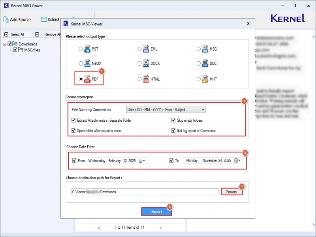The width and height of the screenshot is (316, 237).
Task: Click Select All in the toolbar
Action: 17,34
